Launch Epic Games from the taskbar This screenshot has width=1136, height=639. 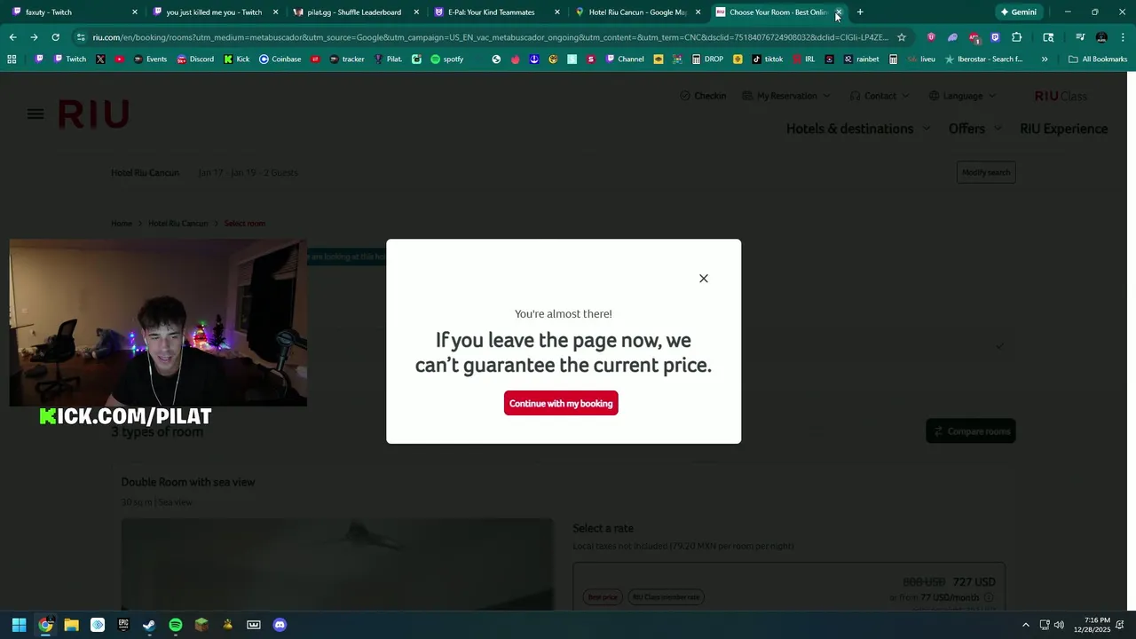[123, 625]
